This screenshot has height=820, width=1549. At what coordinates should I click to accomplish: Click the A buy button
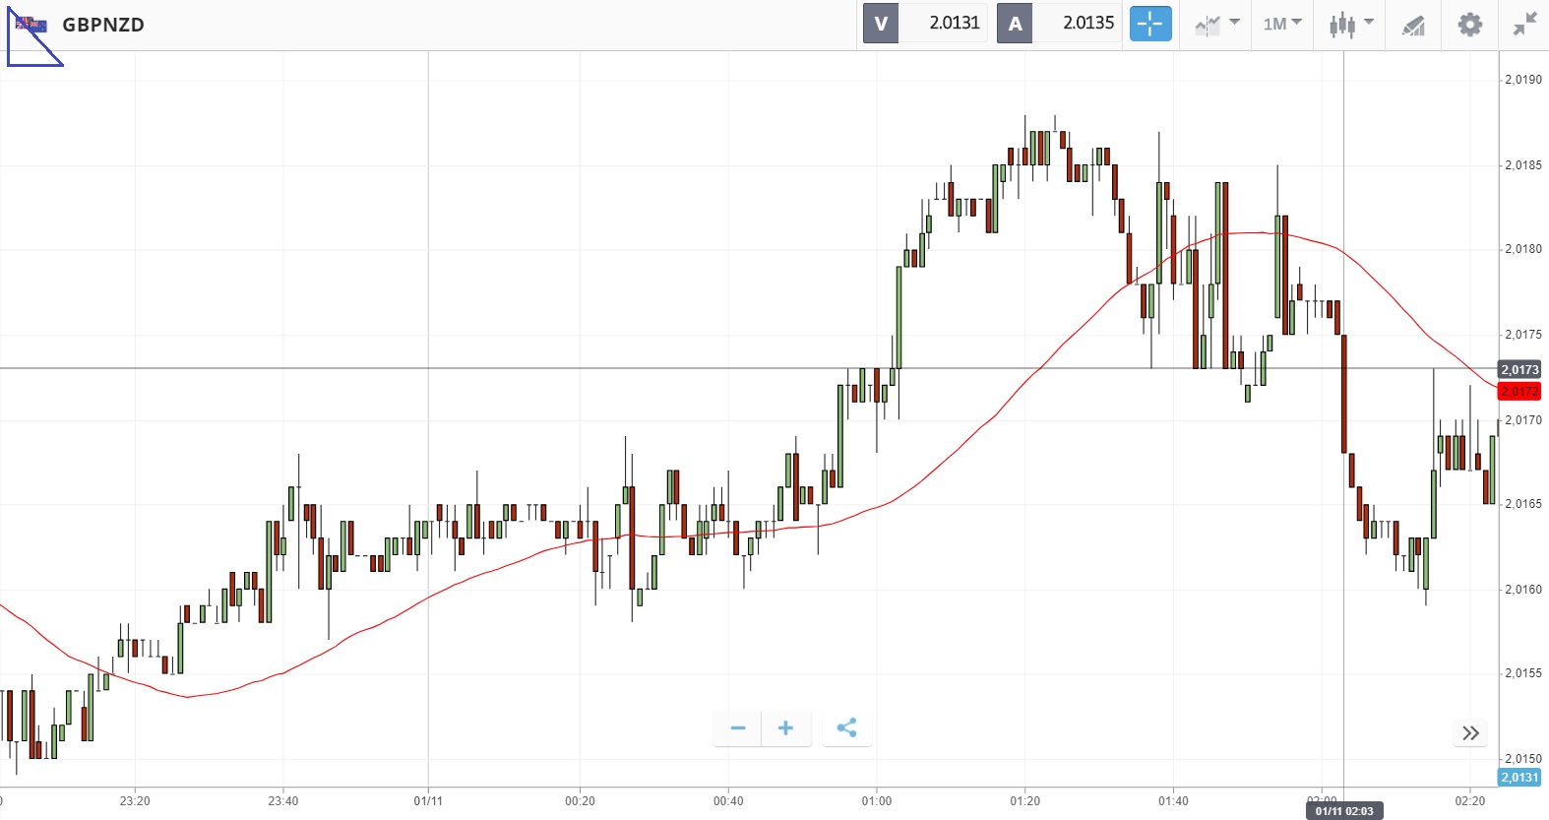tap(1015, 24)
